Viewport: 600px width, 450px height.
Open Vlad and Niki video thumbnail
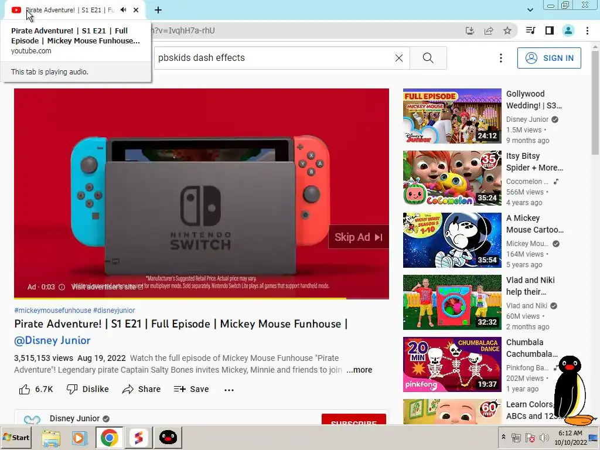click(x=452, y=302)
